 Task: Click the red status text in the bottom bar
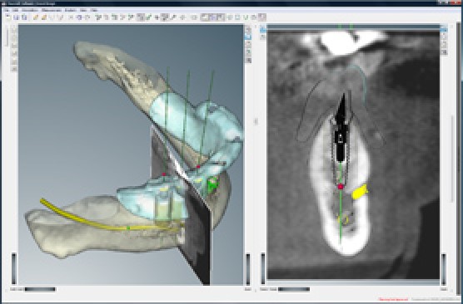[x=393, y=299]
